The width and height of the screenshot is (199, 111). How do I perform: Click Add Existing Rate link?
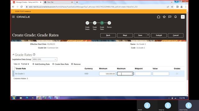click(x=42, y=64)
